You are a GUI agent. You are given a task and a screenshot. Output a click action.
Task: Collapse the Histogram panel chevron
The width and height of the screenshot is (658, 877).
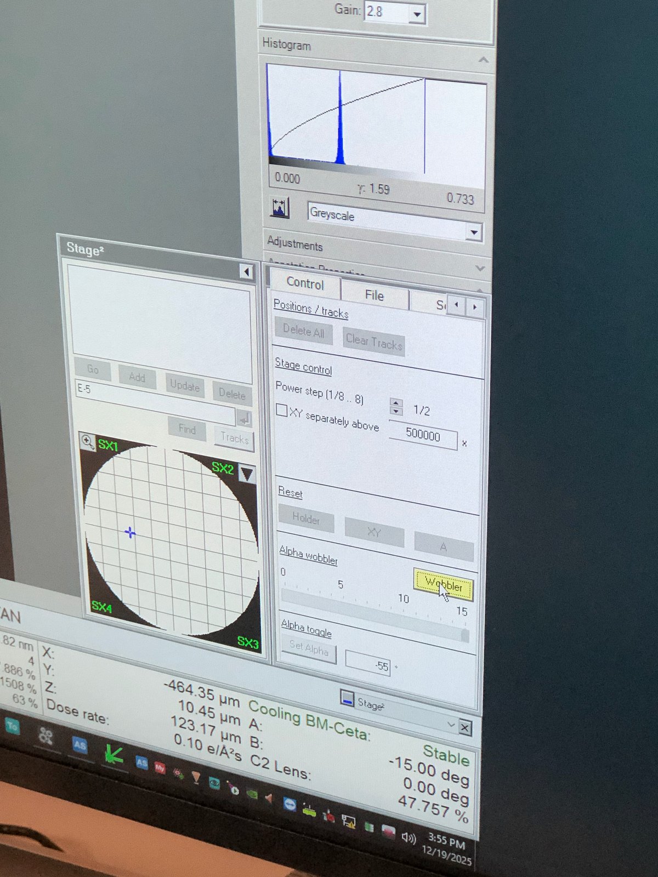coord(483,60)
